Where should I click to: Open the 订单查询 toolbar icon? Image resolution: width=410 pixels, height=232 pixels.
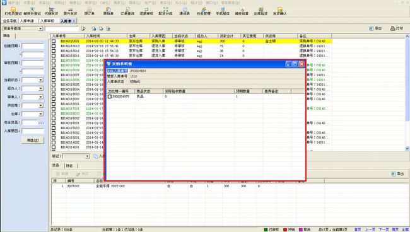click(x=127, y=11)
